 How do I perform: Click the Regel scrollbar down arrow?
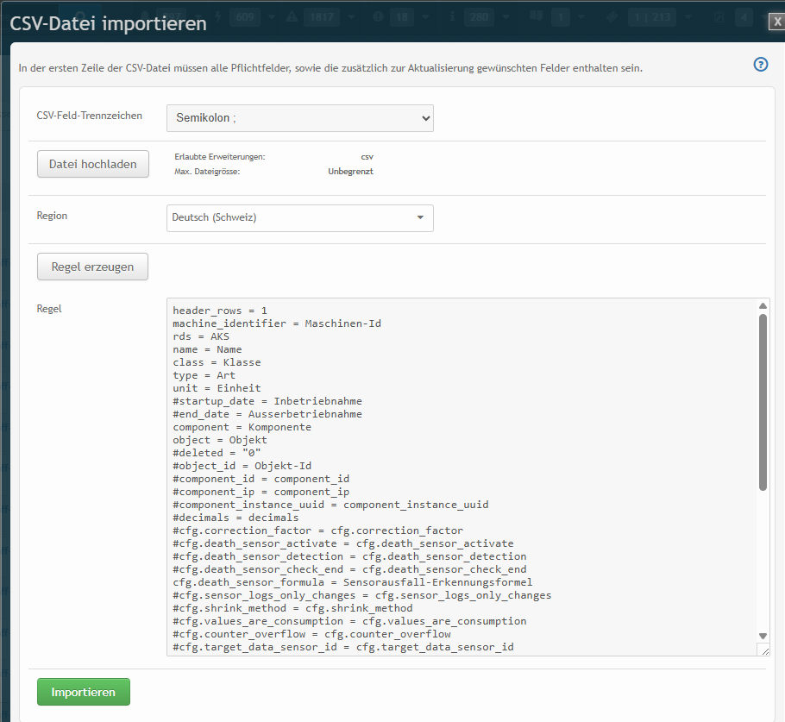click(763, 636)
